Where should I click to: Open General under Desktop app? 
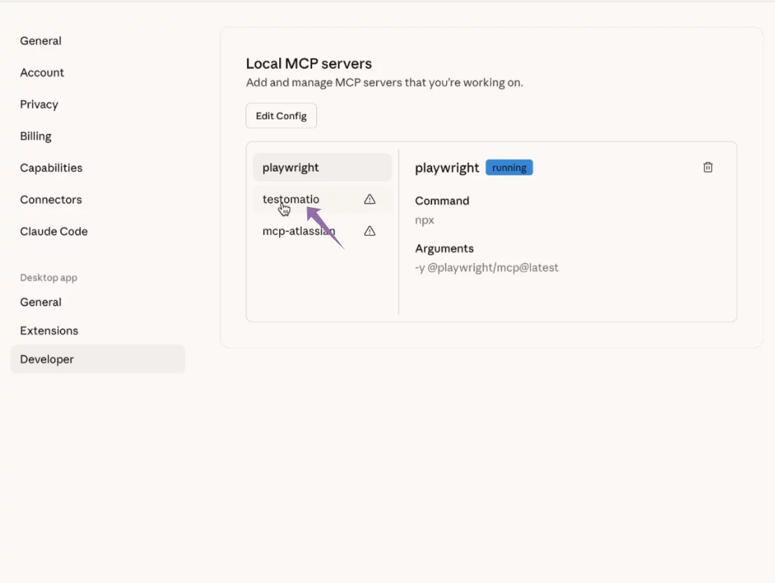[40, 302]
